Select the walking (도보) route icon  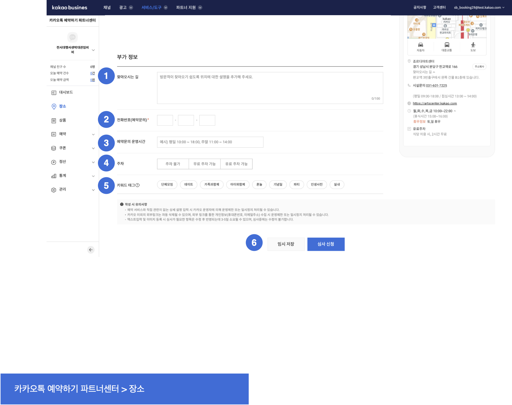point(473,45)
